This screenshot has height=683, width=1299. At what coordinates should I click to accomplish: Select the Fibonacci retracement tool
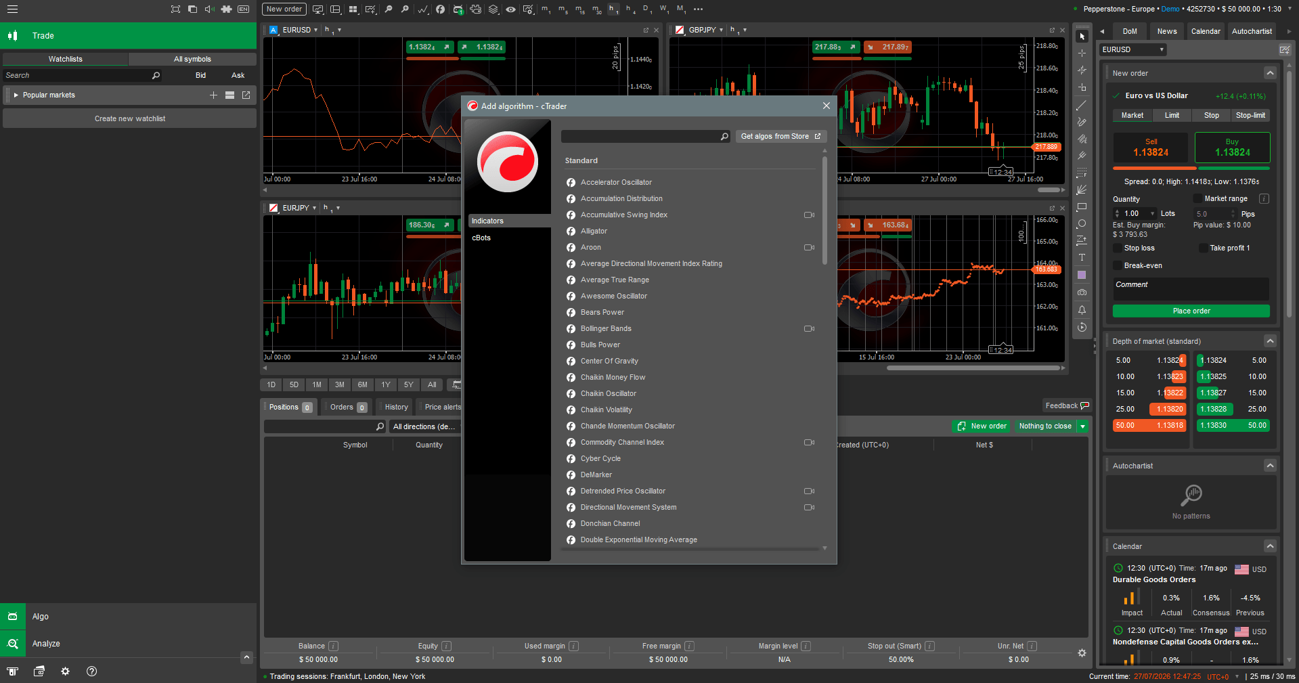click(1082, 173)
